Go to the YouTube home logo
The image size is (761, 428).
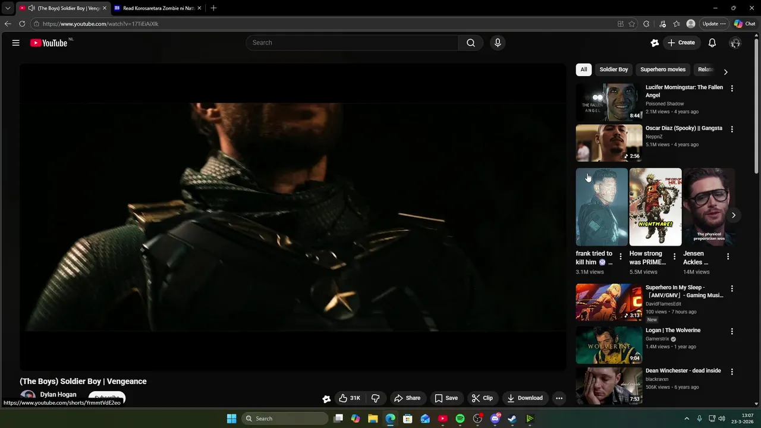(49, 43)
